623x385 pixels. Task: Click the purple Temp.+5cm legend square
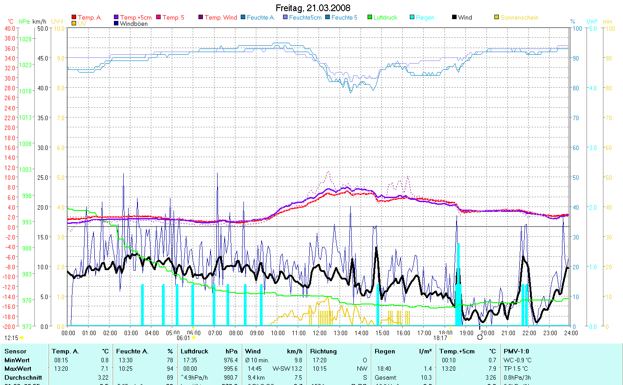coord(117,18)
